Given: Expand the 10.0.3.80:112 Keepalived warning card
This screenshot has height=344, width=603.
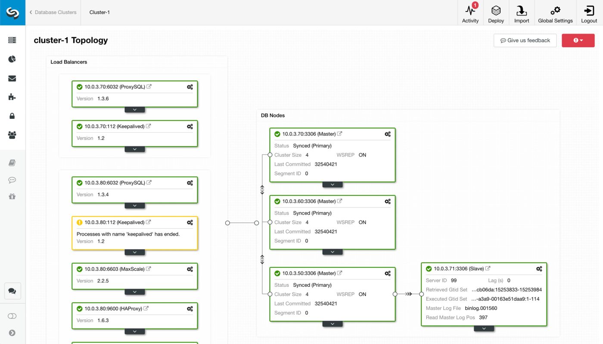Looking at the screenshot, I should [x=135, y=252].
